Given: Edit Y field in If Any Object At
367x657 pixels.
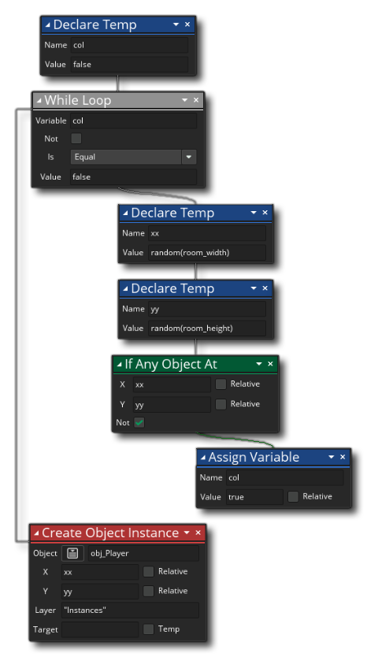Looking at the screenshot, I should point(172,404).
